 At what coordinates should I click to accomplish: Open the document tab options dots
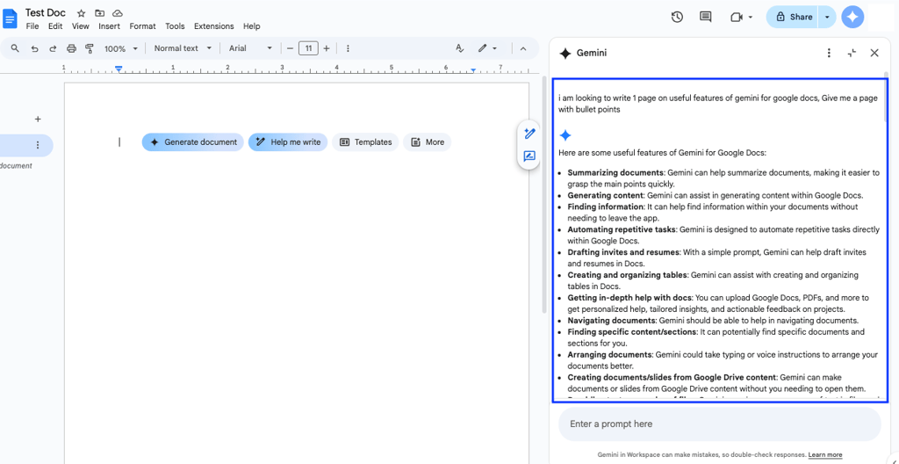point(38,145)
